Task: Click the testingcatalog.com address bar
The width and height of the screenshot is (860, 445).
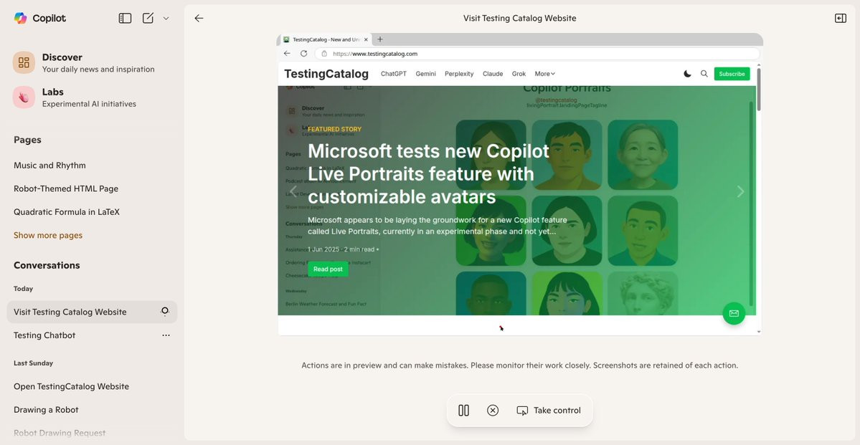Action: (537, 54)
